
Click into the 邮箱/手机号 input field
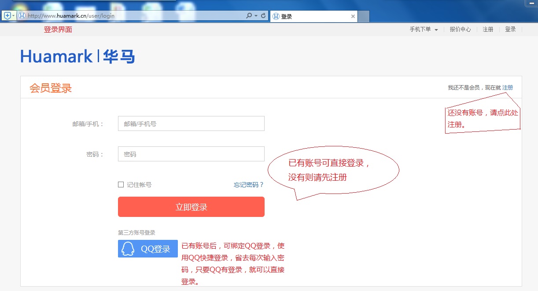point(191,123)
